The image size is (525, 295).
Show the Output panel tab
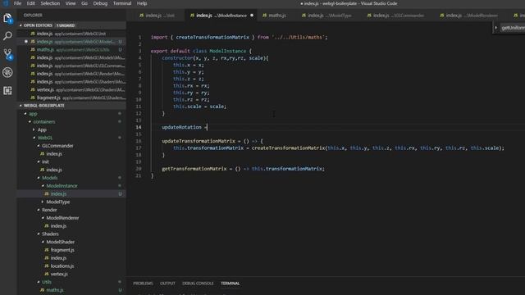[x=167, y=284]
